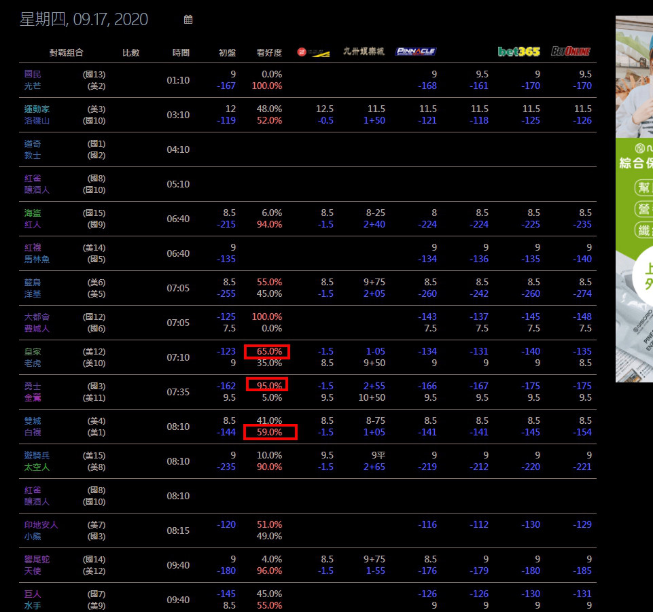This screenshot has height=612, width=653.
Task: Open the 費城人 team link
Action: 37,329
